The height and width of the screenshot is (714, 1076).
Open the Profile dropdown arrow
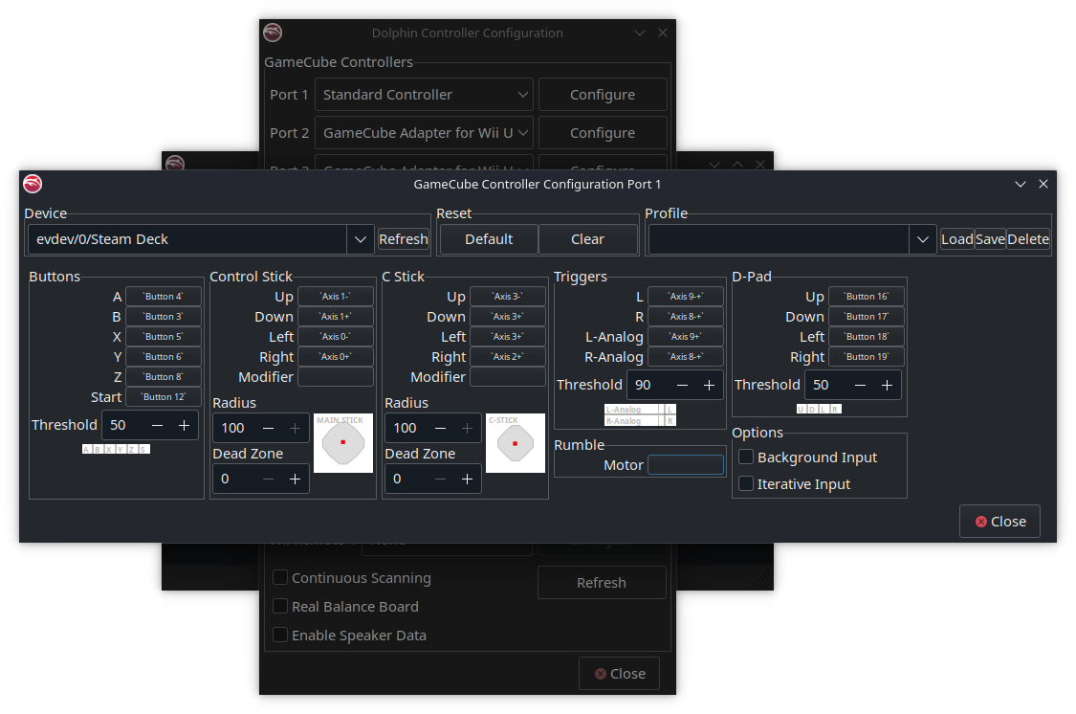pos(923,239)
